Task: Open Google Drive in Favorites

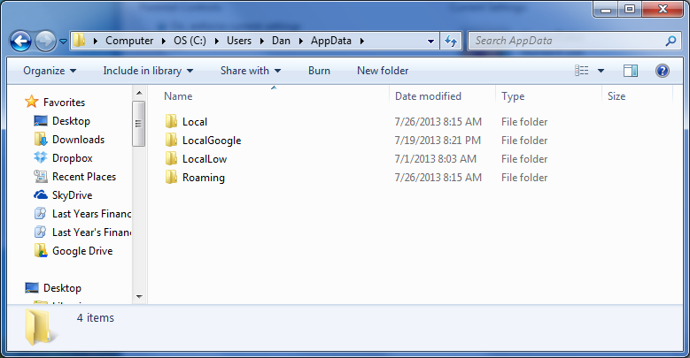Action: (x=81, y=251)
